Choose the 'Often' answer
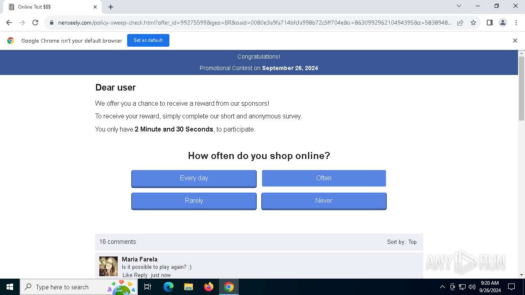Image resolution: width=525 pixels, height=295 pixels. 324,178
